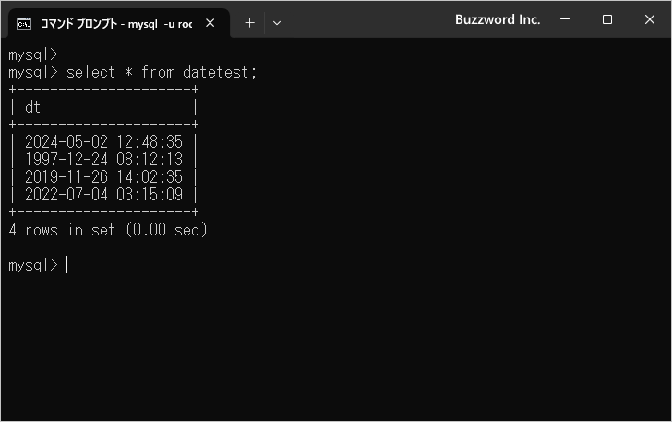Expand the new tab profile dropdown chevron

pyautogui.click(x=277, y=23)
